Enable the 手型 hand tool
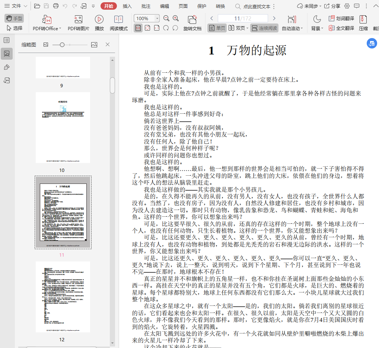Image resolution: width=379 pixels, height=348 pixels. pos(14,18)
